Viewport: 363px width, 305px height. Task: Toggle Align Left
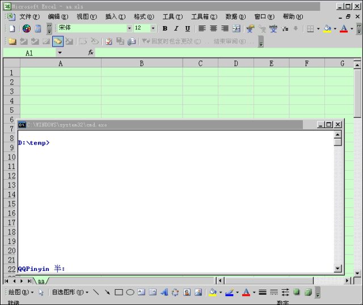[x=202, y=28]
